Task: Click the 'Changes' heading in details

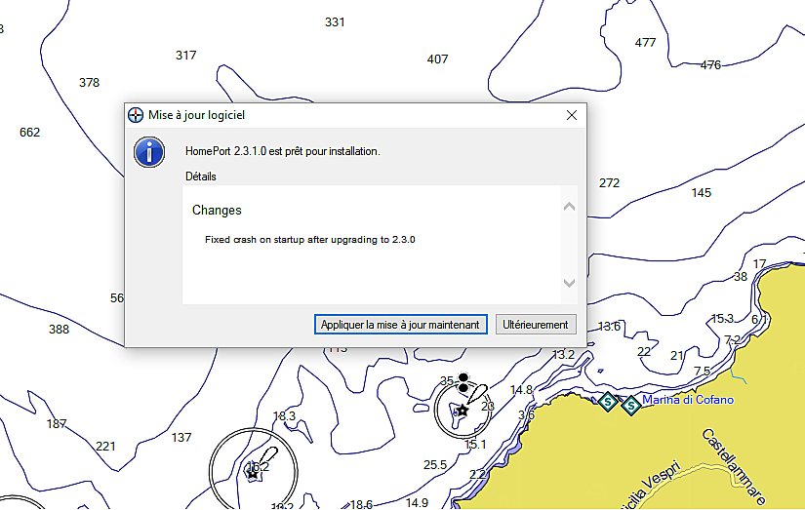Action: (217, 211)
